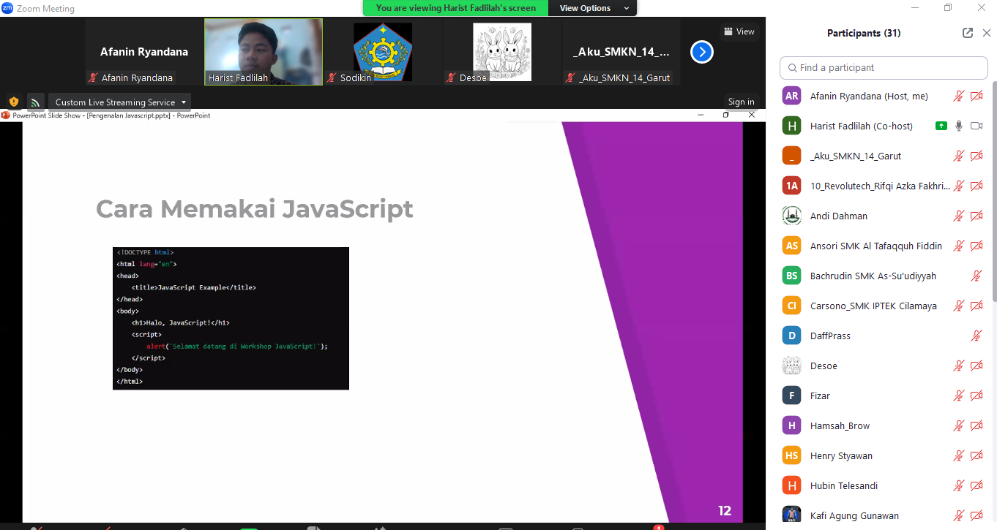Click Kafi Agung Gunawan's profile picture
Screen dimensions: 997x530
pos(791,515)
